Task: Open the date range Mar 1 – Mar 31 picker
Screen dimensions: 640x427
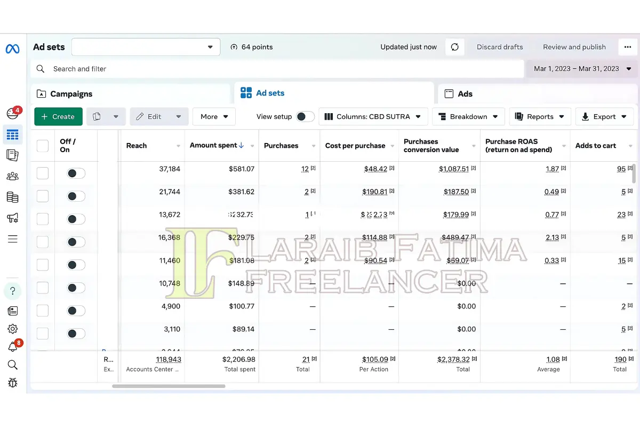Action: coord(582,68)
